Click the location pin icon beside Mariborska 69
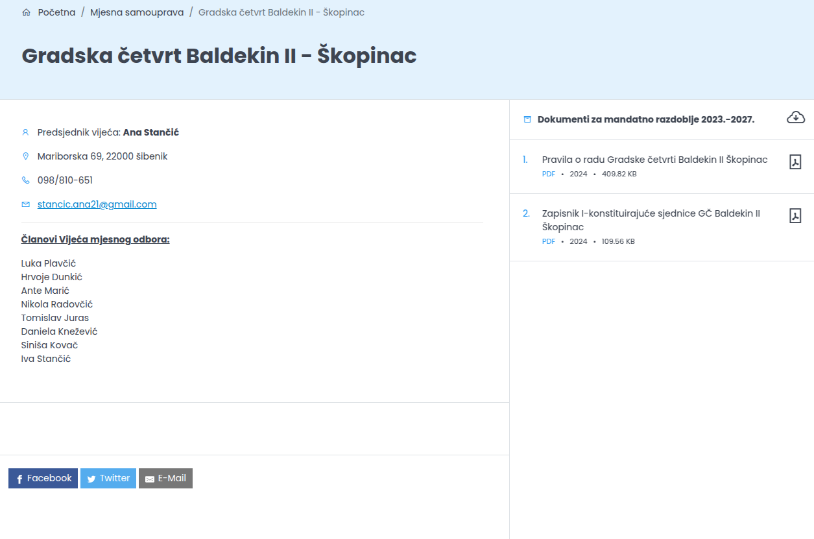This screenshot has width=814, height=539. click(26, 156)
